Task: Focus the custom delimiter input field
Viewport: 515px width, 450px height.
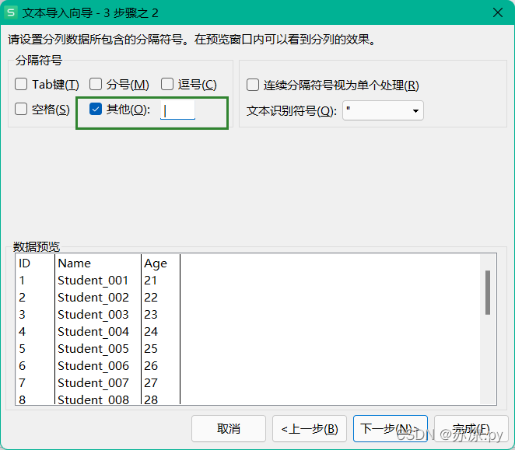Action: [177, 110]
